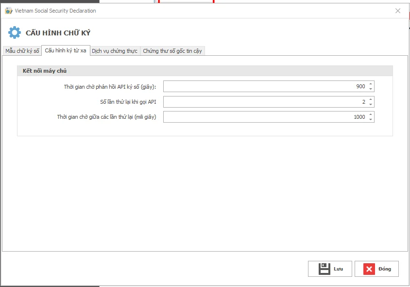Increase API response timeout with up arrow

click(x=371, y=84)
